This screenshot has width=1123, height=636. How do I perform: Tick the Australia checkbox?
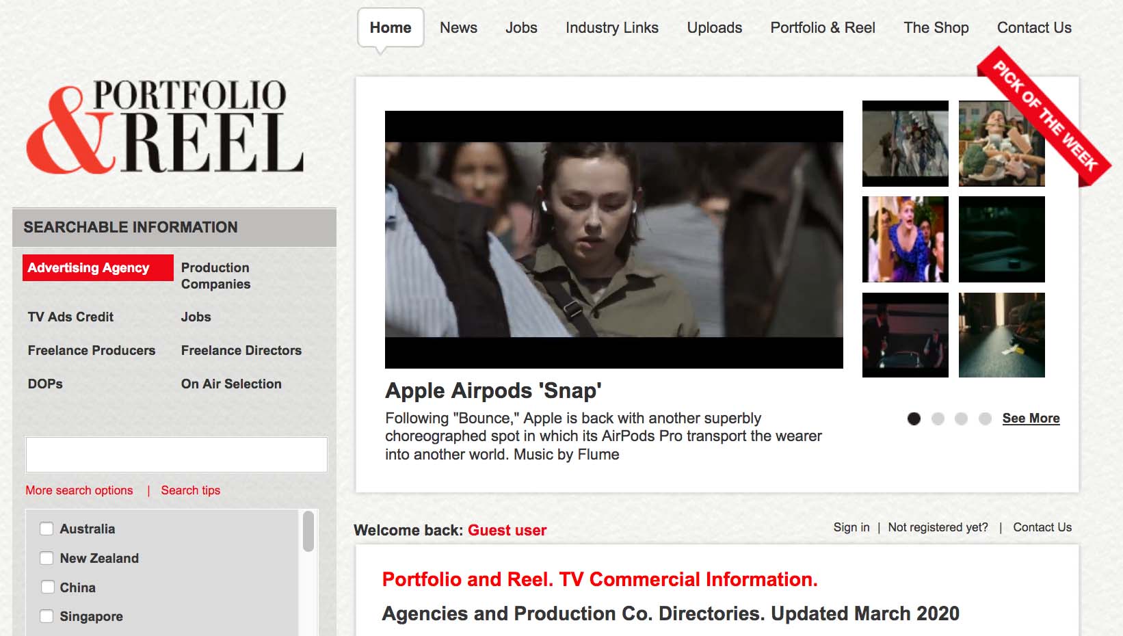click(x=47, y=529)
